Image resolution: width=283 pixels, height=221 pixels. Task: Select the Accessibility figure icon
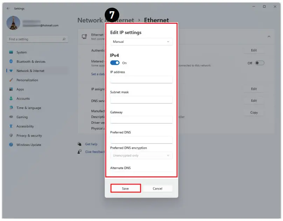[11, 126]
